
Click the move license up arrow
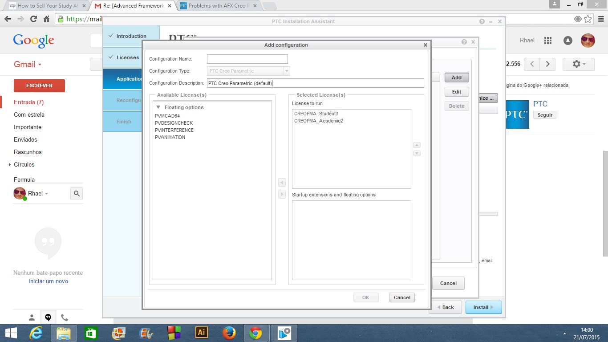pos(417,145)
